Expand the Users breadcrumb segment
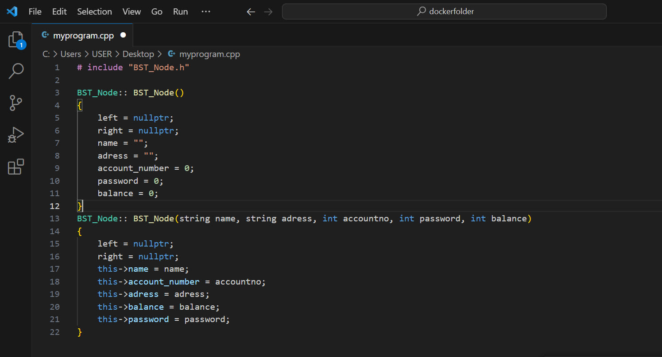 tap(71, 54)
